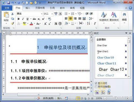Apply Superscript formatting
This screenshot has width=134, height=102.
click(x=43, y=19)
